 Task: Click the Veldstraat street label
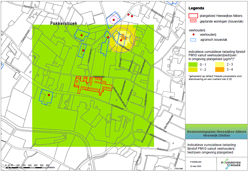click(99, 76)
